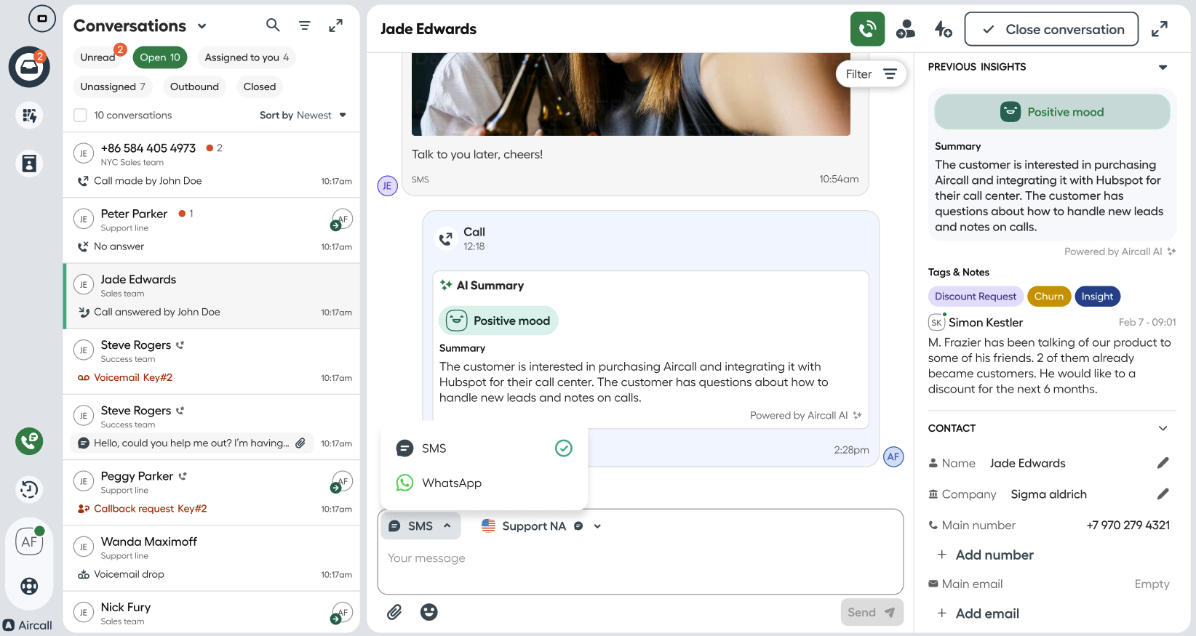The width and height of the screenshot is (1196, 636).
Task: Open the Sort by Newest dropdown
Action: pos(303,115)
